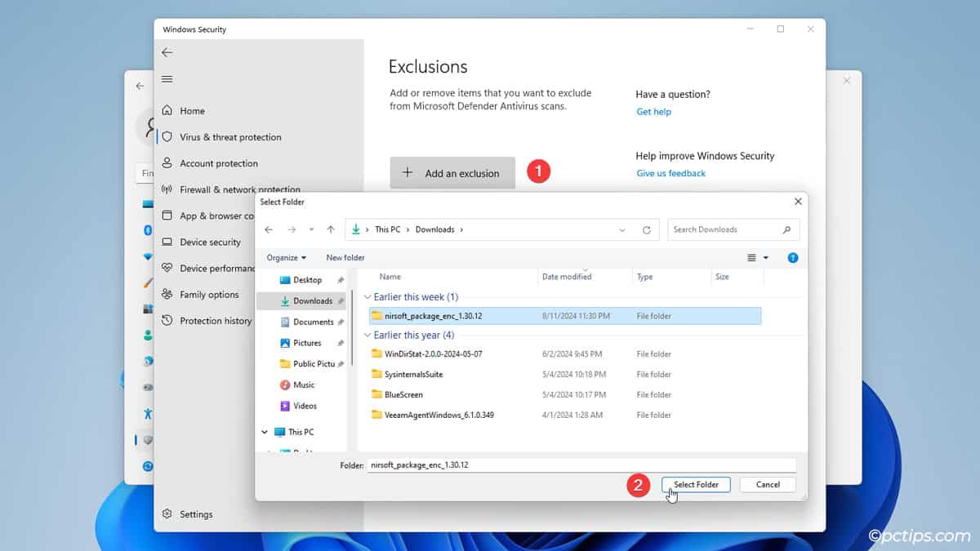Click the back arrow in Windows Security
The image size is (980, 551).
(x=167, y=52)
